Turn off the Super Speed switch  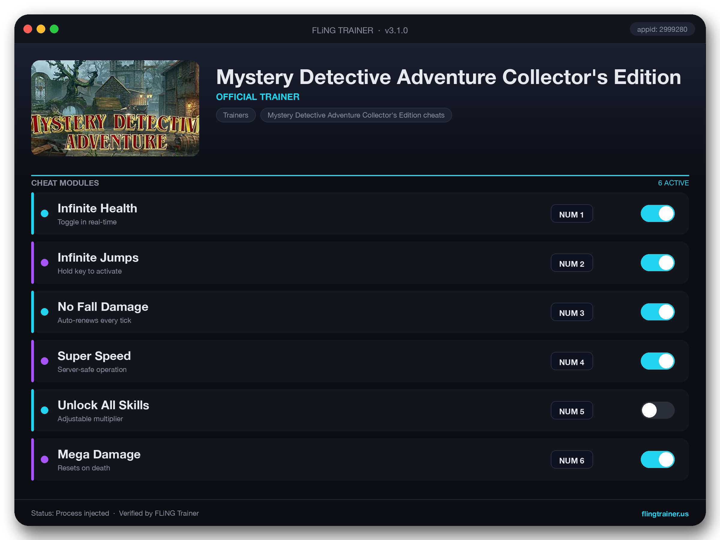[x=658, y=361]
